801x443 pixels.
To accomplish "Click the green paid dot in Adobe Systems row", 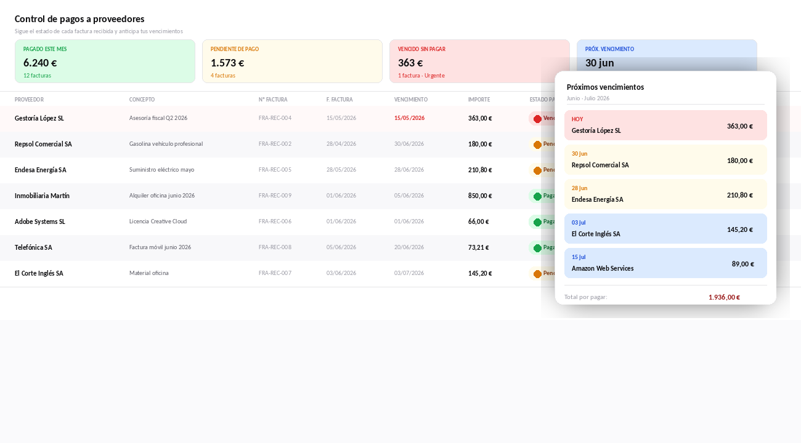I will 537,222.
